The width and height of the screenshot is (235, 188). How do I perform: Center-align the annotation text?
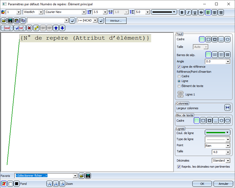click(x=214, y=12)
